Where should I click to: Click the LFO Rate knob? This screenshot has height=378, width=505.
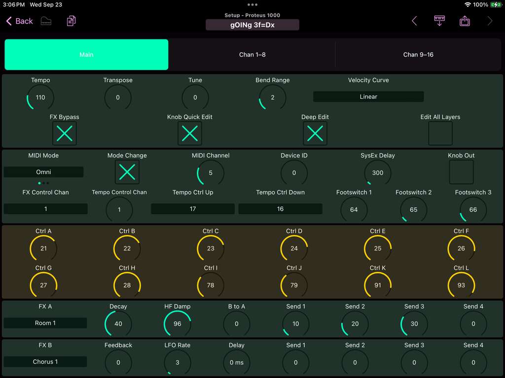tap(178, 362)
